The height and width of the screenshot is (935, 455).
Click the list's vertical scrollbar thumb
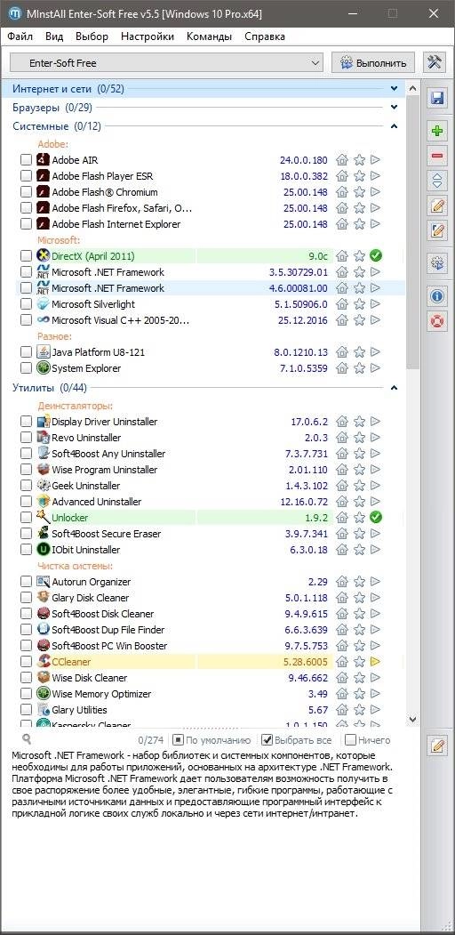[x=412, y=231]
